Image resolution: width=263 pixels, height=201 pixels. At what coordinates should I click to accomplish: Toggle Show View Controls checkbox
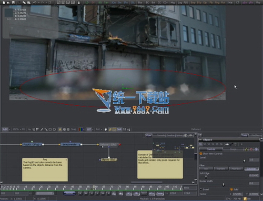click(201, 154)
